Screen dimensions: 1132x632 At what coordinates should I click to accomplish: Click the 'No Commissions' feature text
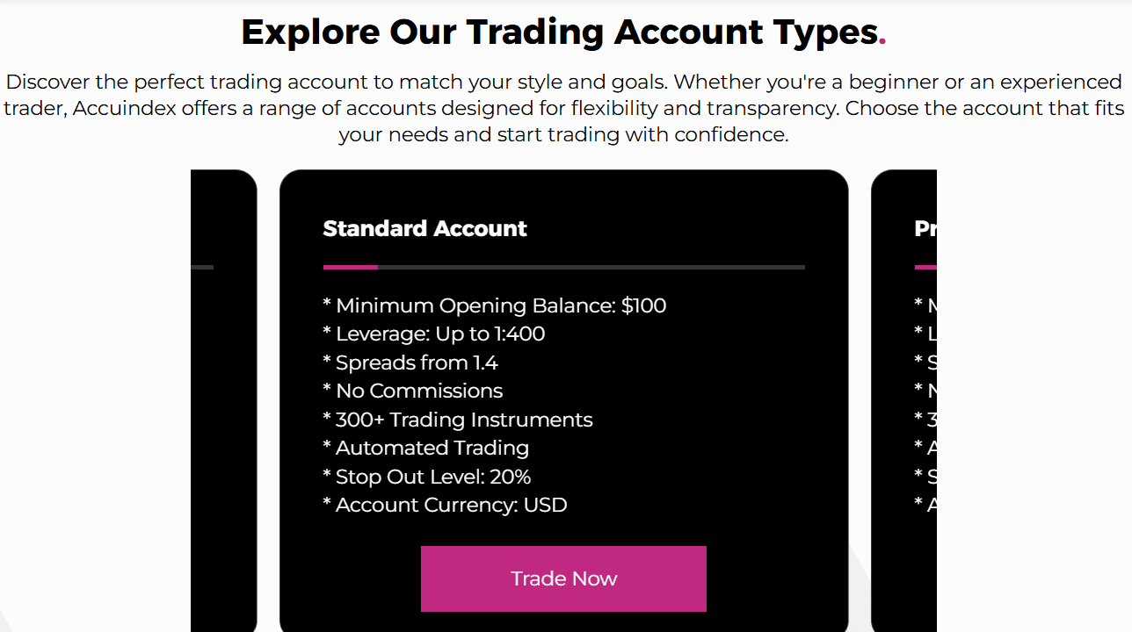pos(413,390)
